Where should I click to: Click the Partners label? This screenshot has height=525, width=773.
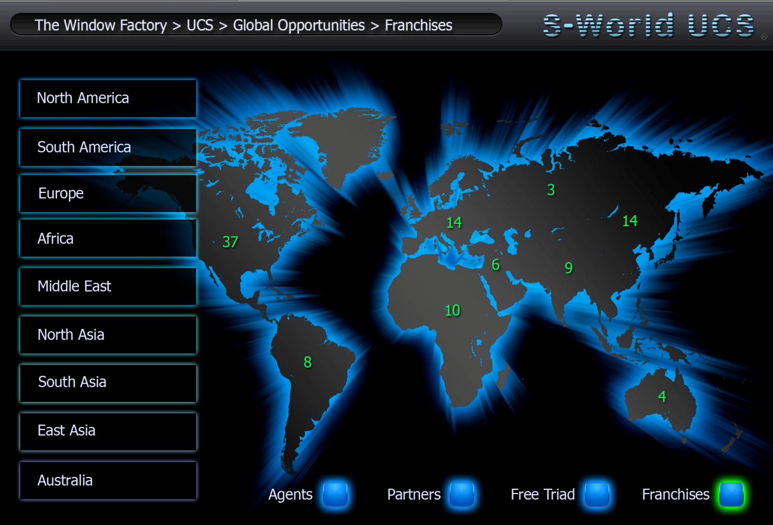414,495
